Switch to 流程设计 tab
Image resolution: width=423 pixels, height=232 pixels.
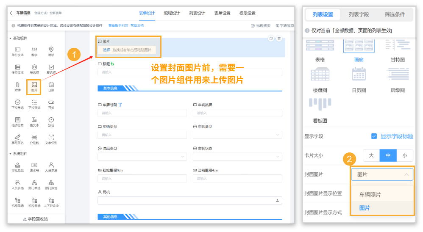[x=172, y=13]
